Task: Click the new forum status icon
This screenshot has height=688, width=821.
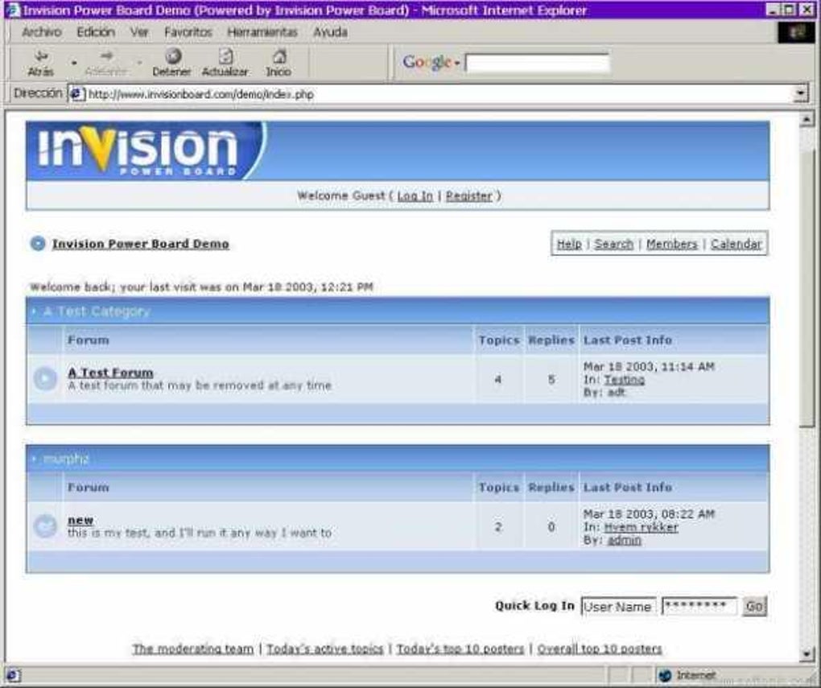Action: [45, 526]
